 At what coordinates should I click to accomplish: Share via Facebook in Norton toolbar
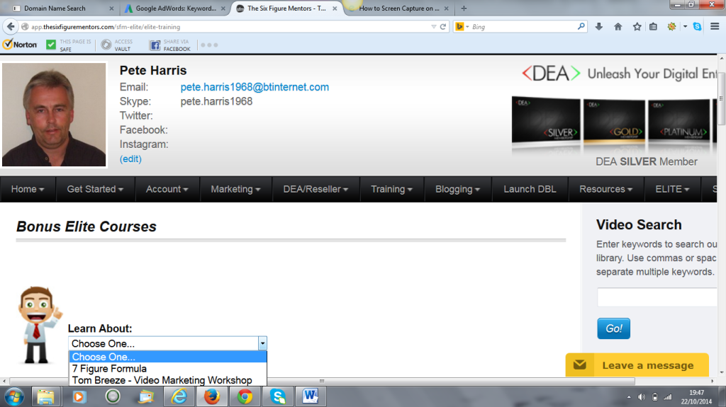click(170, 45)
